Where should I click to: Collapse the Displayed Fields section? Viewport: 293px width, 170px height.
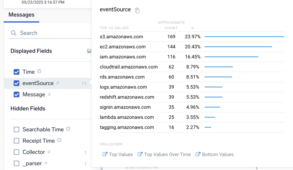click(31, 51)
